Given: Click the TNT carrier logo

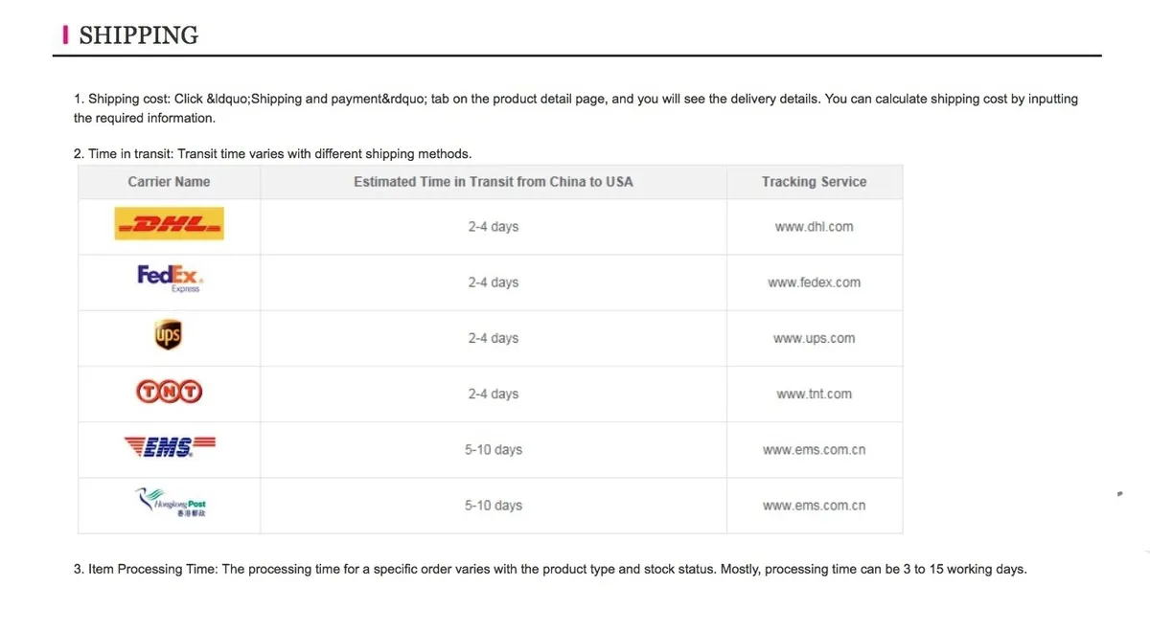Looking at the screenshot, I should (x=169, y=392).
